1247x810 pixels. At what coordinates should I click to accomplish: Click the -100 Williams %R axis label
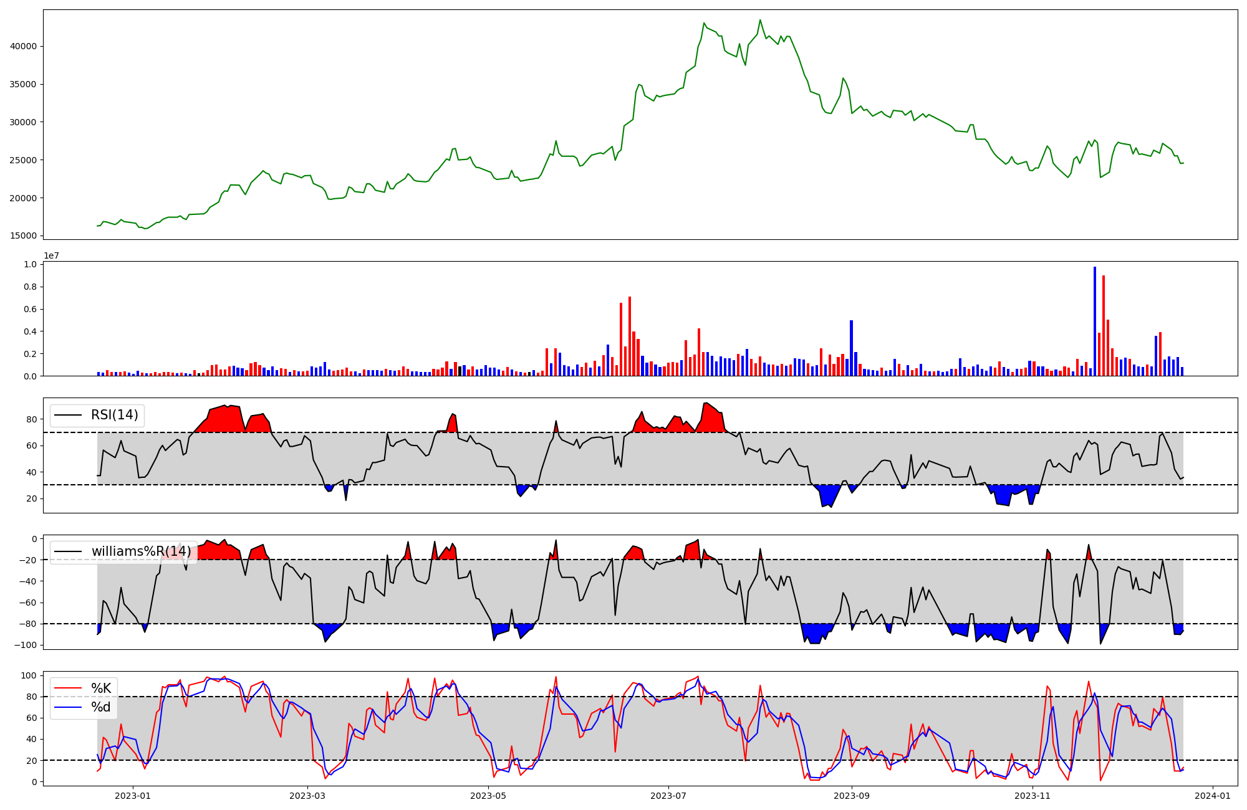point(26,645)
